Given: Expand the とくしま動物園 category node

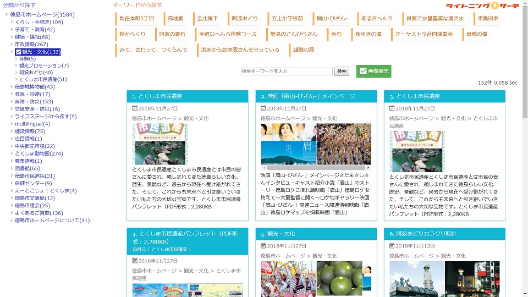Looking at the screenshot, I should 12,154.
